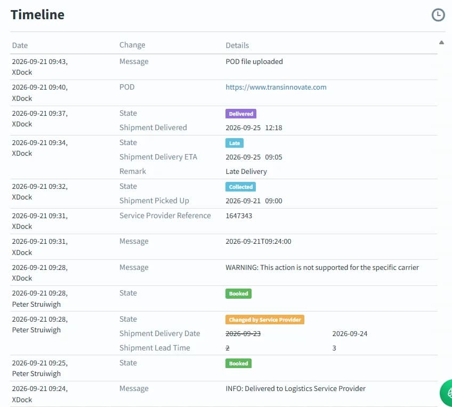Image resolution: width=452 pixels, height=407 pixels.
Task: Click the 2026-09-21 09:25 date entry
Action: pos(40,363)
